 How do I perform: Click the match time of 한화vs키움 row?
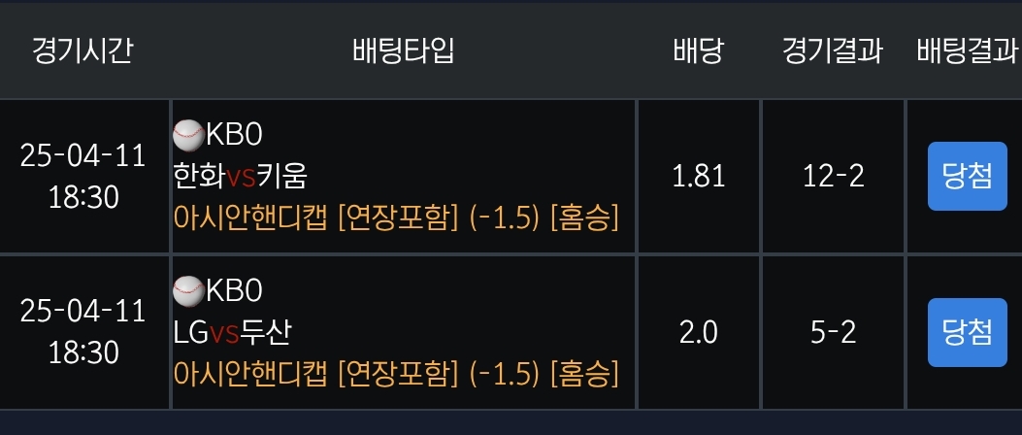[x=82, y=176]
